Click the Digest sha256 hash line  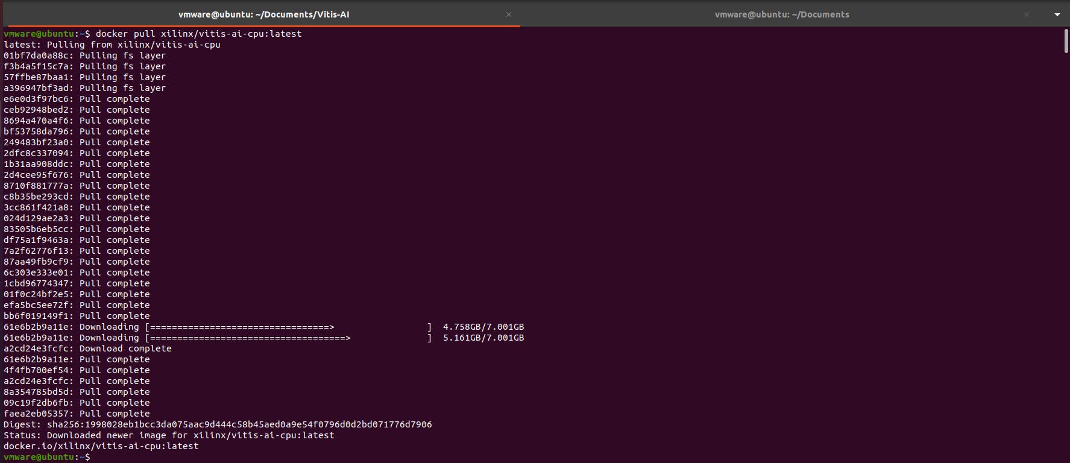click(x=218, y=424)
